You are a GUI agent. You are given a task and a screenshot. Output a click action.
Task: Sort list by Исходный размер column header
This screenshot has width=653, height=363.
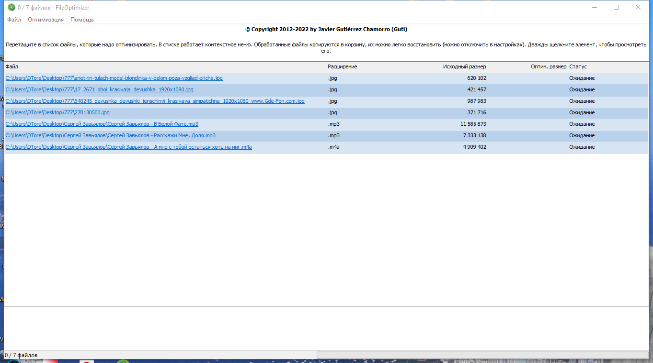tap(464, 66)
